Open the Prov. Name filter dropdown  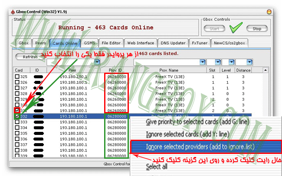pos(203,62)
